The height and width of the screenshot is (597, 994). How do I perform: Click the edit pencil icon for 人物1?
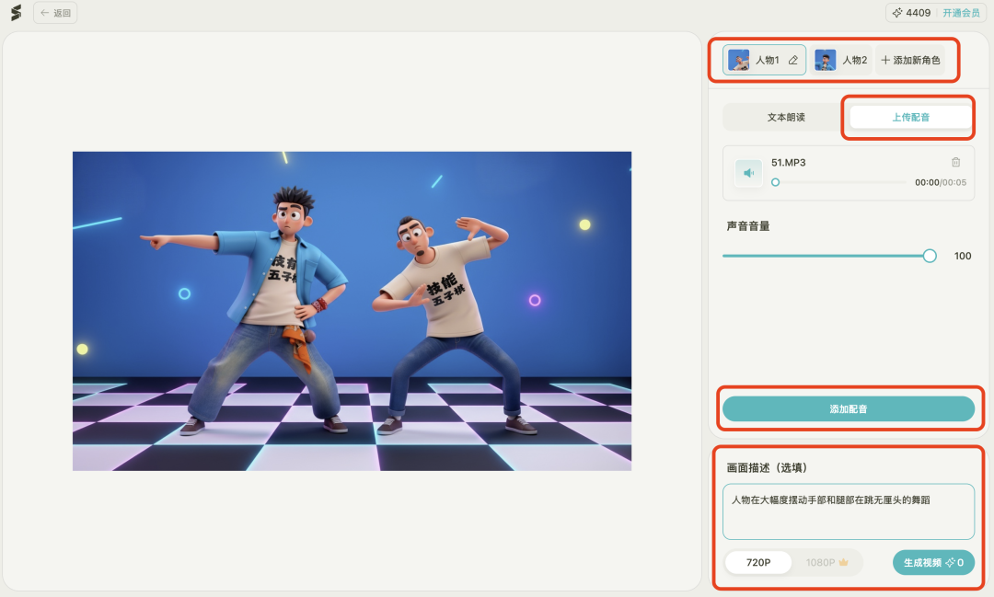point(793,60)
